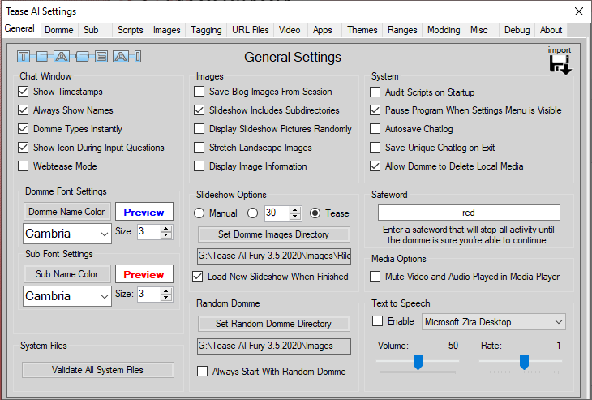592x400 pixels.
Task: Enable Display Image Information
Action: pyautogui.click(x=199, y=166)
